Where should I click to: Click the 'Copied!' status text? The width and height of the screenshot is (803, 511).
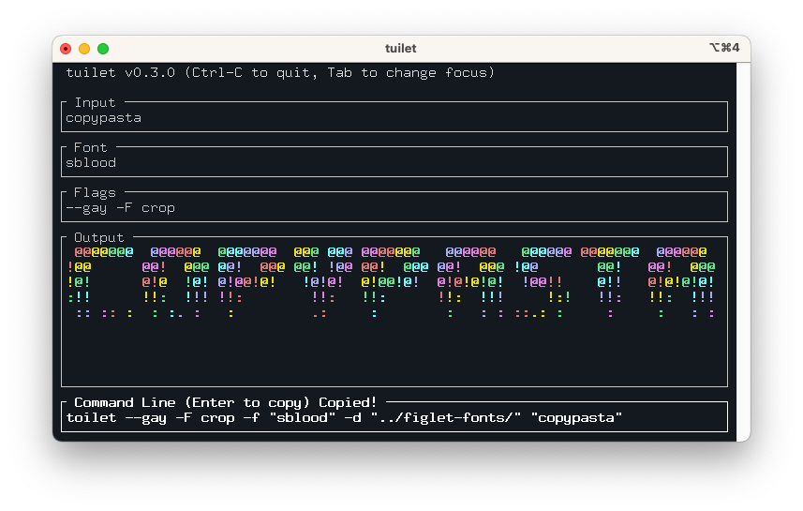point(348,402)
